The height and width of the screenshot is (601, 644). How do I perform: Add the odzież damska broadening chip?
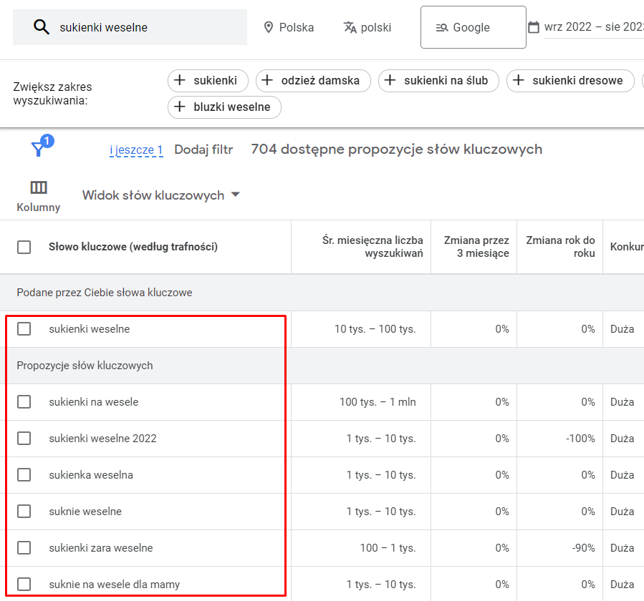[313, 80]
